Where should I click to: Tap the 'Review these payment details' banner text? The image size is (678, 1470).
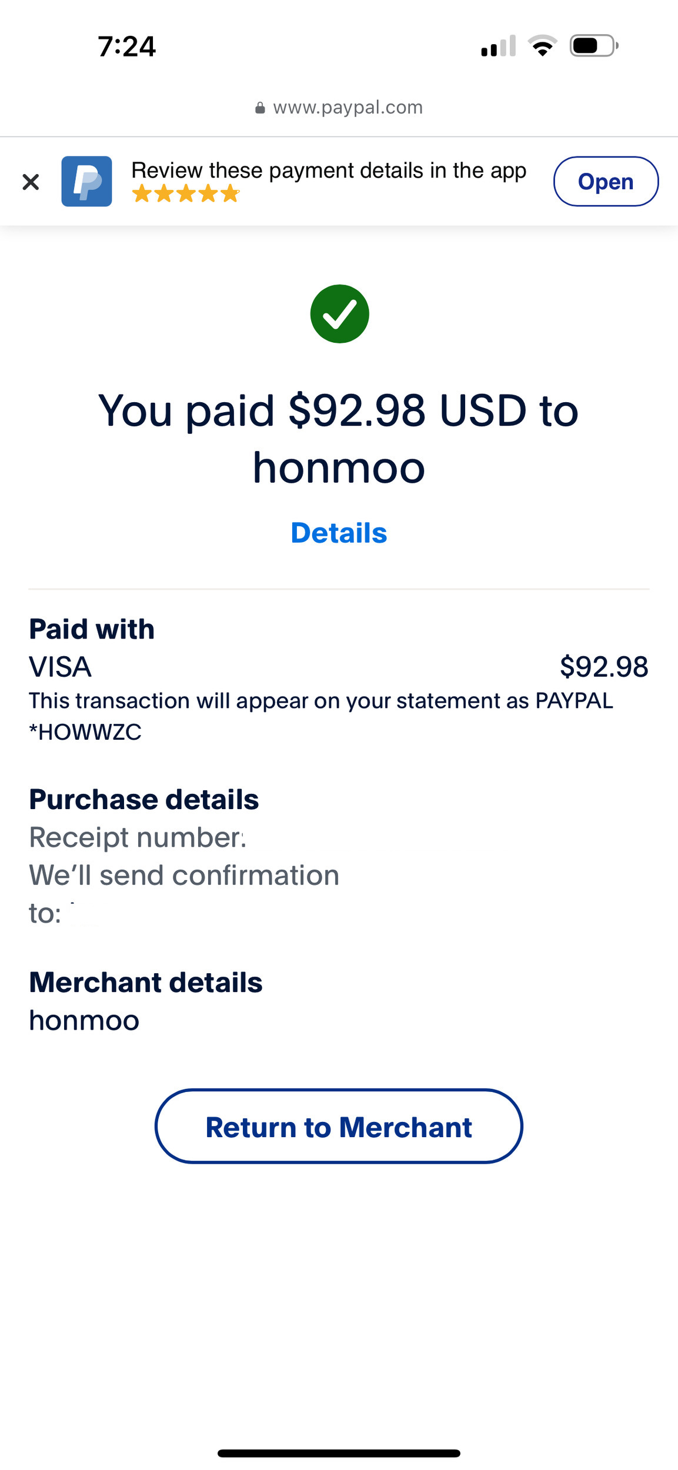click(x=329, y=171)
